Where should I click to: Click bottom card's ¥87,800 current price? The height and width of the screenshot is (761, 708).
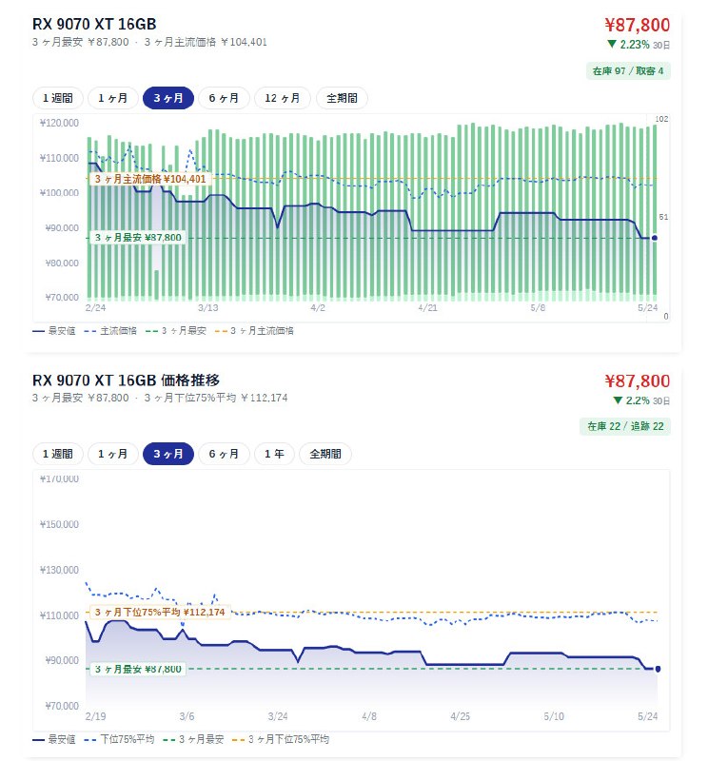pyautogui.click(x=637, y=381)
